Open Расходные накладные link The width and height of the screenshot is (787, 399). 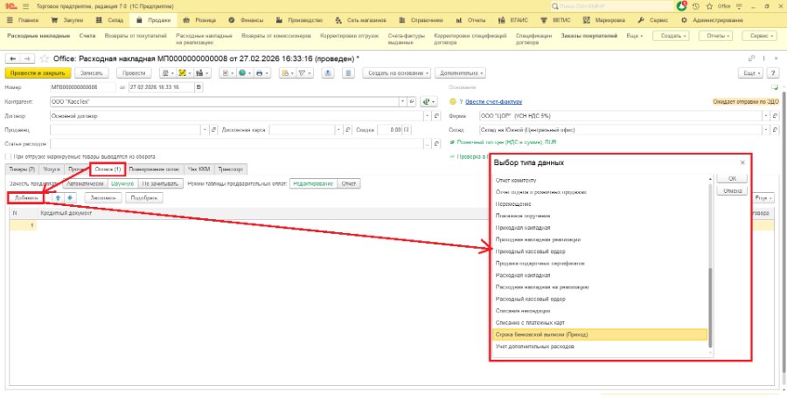pyautogui.click(x=38, y=36)
